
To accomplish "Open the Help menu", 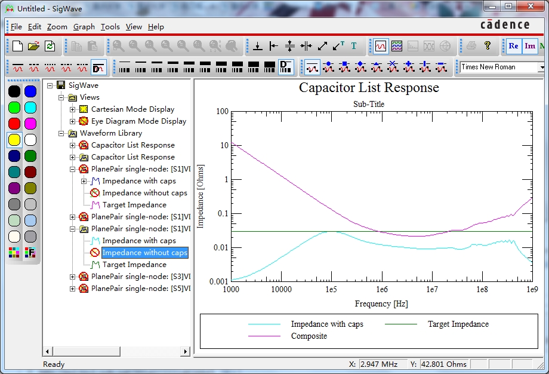I will click(156, 27).
